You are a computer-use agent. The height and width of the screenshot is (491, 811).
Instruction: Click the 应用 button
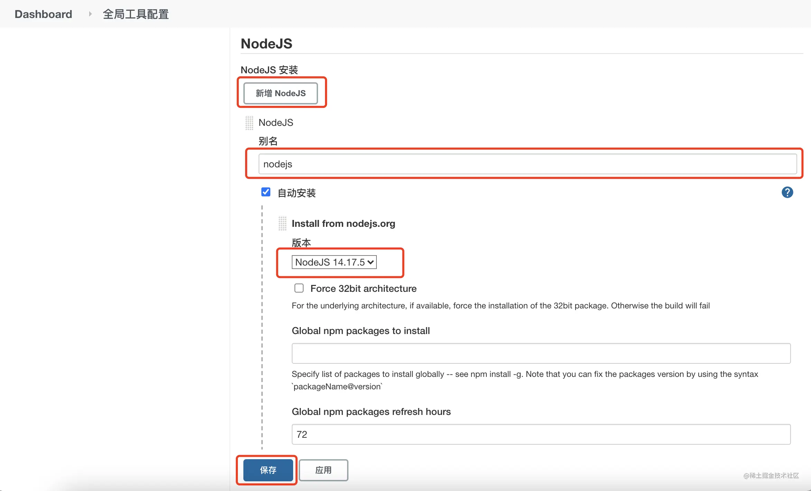click(x=323, y=470)
